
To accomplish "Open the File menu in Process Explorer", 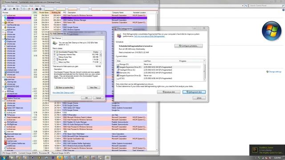I will pyautogui.click(x=4, y=6).
